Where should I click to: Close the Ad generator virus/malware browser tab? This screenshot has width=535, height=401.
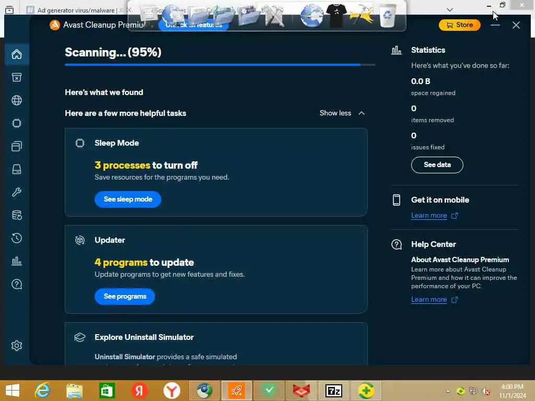(x=129, y=10)
